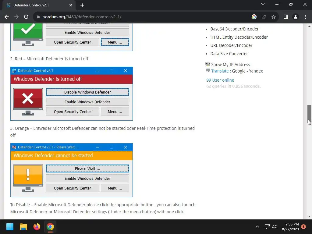This screenshot has height=234, width=312.
Task: Click the Translate link
Action: click(220, 71)
